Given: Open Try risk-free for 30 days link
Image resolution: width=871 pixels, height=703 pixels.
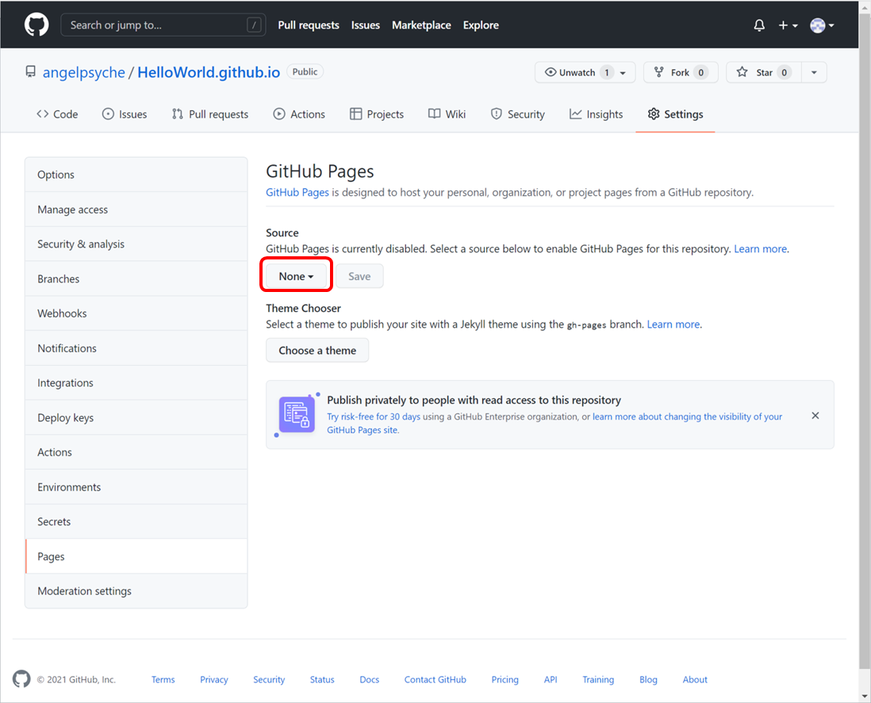Looking at the screenshot, I should point(374,417).
